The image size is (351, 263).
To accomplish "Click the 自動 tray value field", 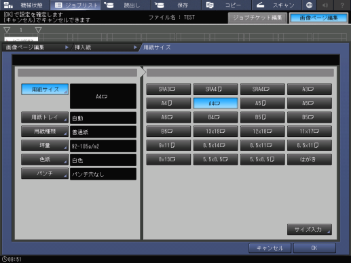I will (x=103, y=118).
